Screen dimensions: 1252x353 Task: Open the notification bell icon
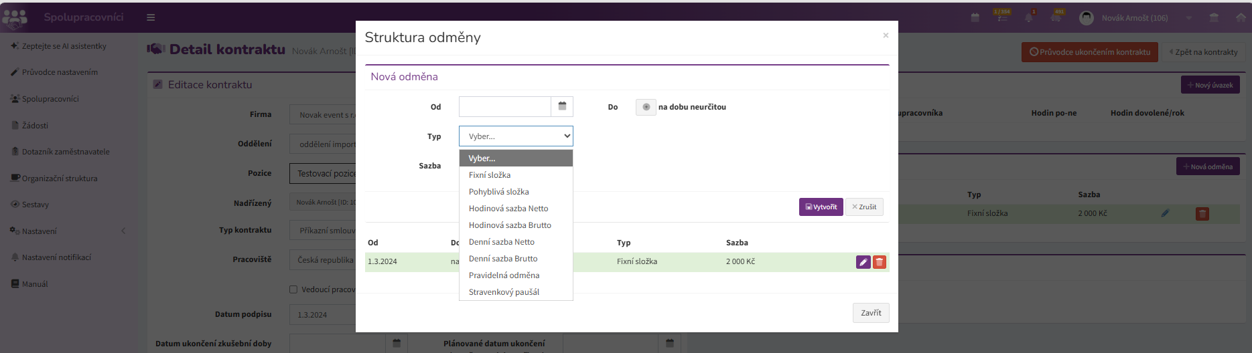[1028, 17]
